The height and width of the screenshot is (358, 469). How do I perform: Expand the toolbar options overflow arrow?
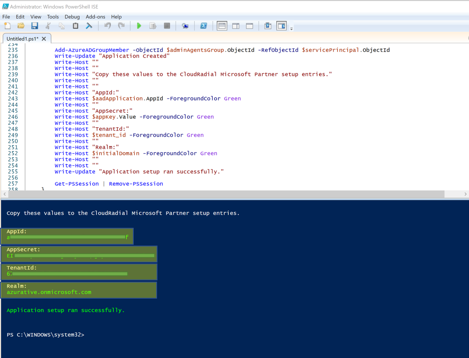(291, 28)
